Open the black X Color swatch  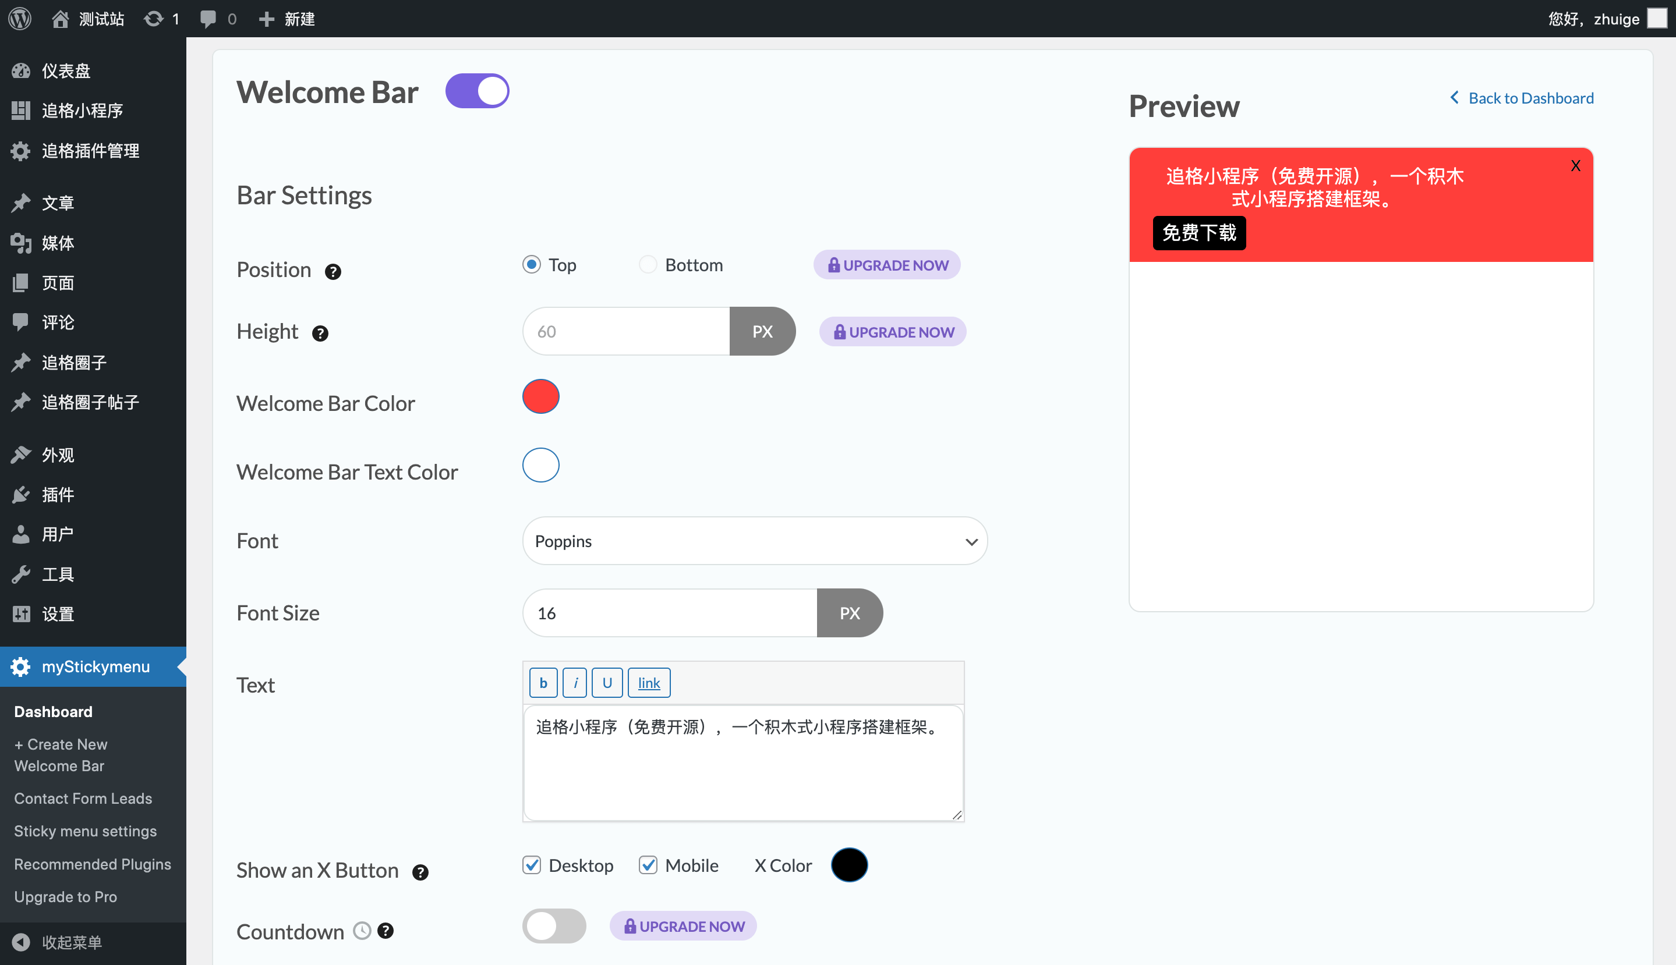coord(849,865)
